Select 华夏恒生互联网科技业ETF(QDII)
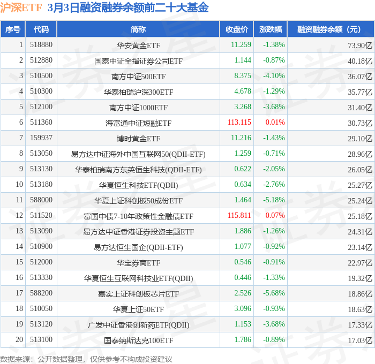375x364 pixels. (138, 278)
